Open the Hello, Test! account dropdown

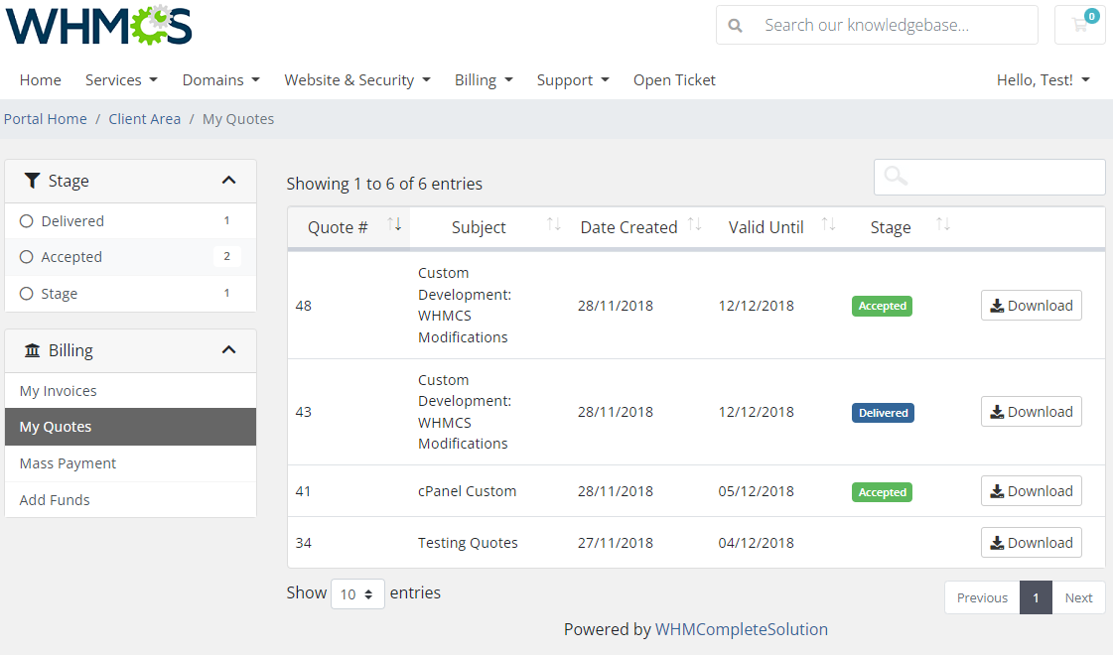(x=1043, y=80)
